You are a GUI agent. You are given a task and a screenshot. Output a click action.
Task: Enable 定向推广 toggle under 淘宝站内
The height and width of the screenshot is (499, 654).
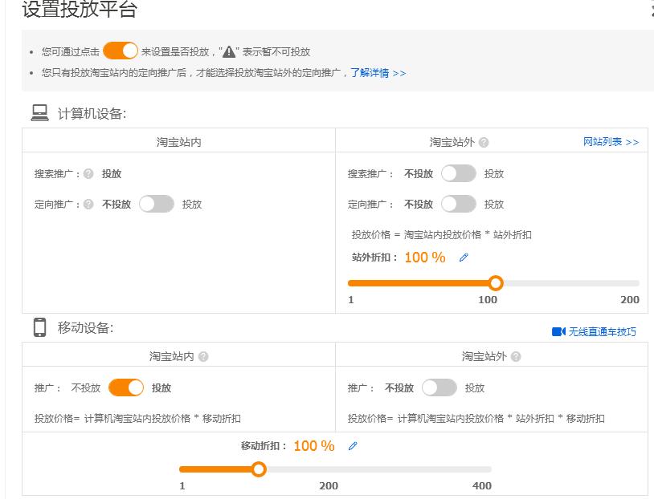point(157,204)
